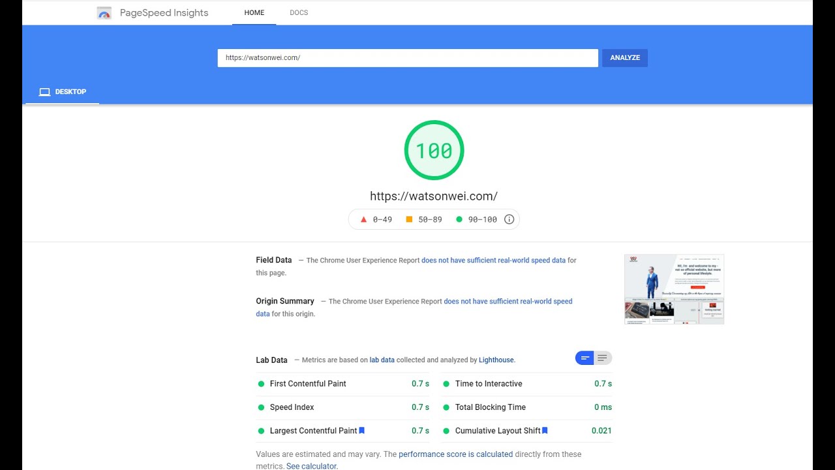
Task: Open the HOME tab
Action: tap(254, 12)
